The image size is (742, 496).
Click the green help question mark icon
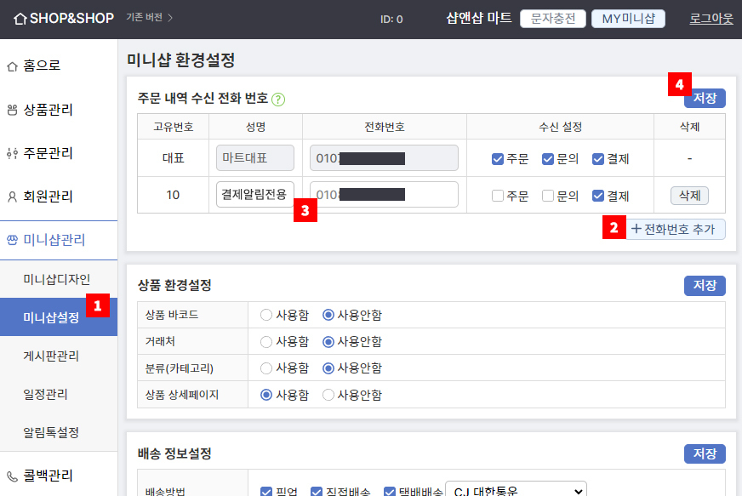[278, 100]
